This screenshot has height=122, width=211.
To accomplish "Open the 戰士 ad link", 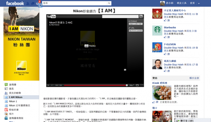I will 155,108.
